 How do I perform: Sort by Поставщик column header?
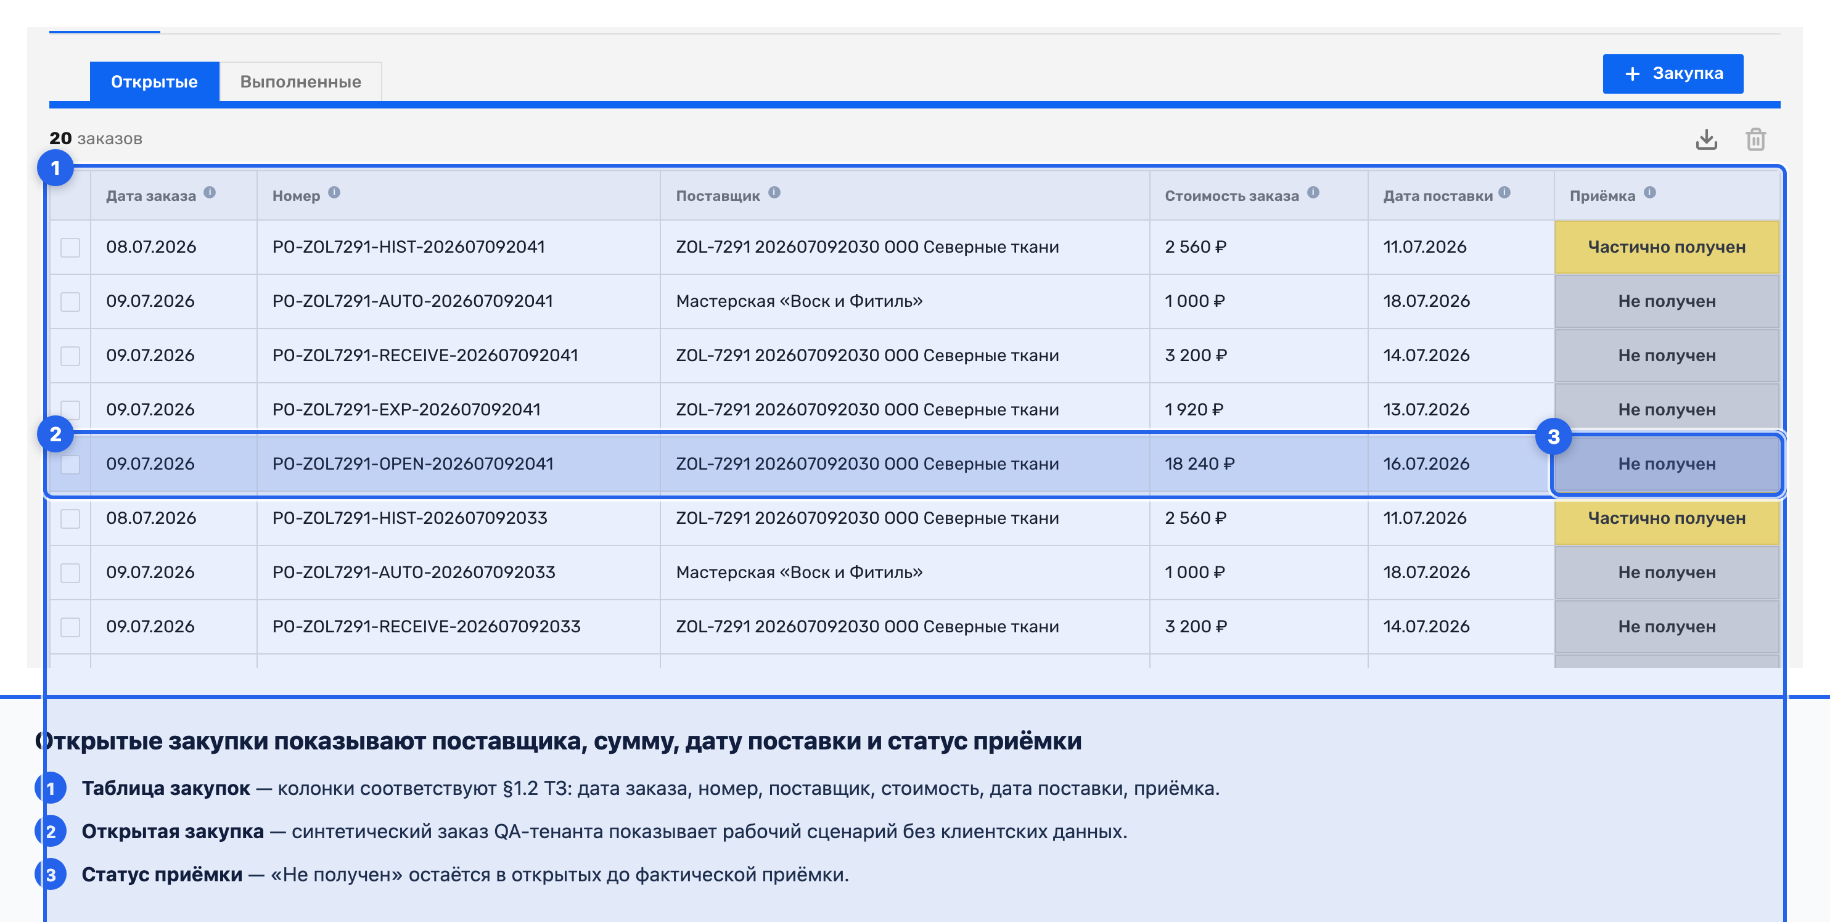tap(718, 196)
